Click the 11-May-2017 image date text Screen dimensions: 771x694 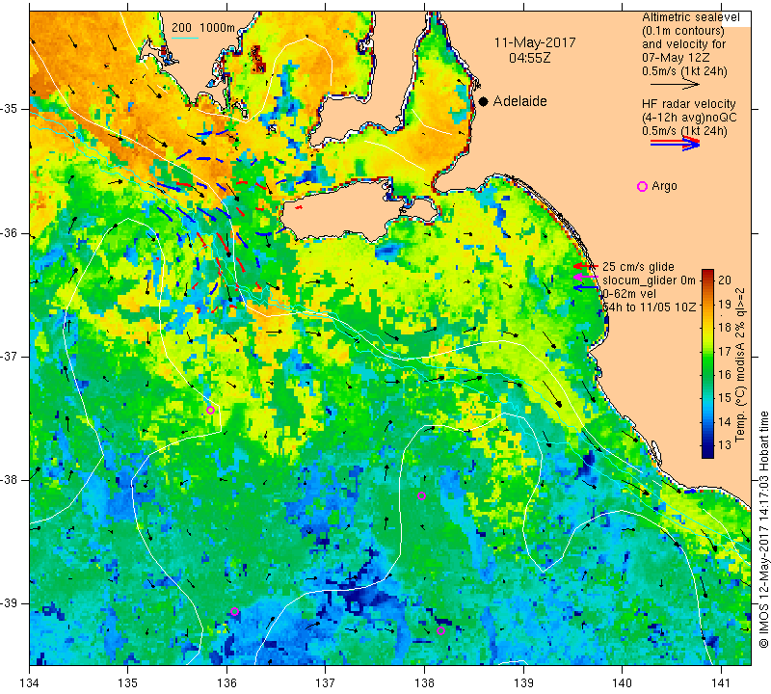(535, 42)
